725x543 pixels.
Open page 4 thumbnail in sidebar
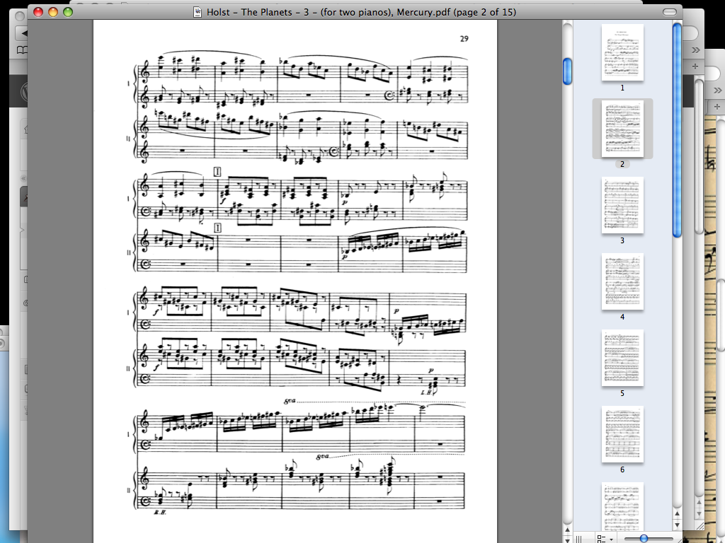(622, 281)
